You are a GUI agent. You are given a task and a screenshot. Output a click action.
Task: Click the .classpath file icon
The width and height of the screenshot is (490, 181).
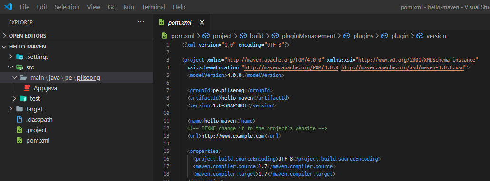tap(19, 119)
